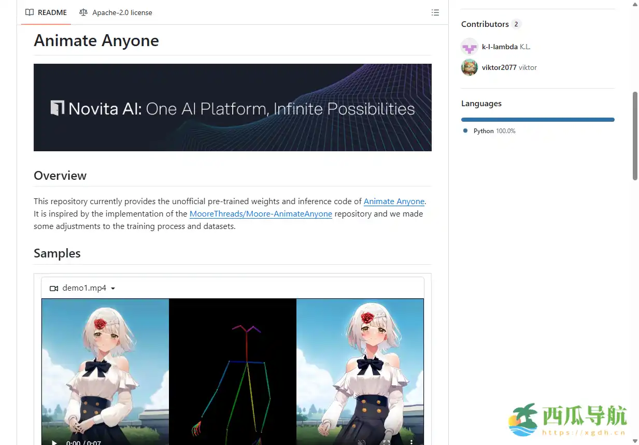This screenshot has height=445, width=639.
Task: Play the demo1.mp4 video
Action: (x=54, y=442)
